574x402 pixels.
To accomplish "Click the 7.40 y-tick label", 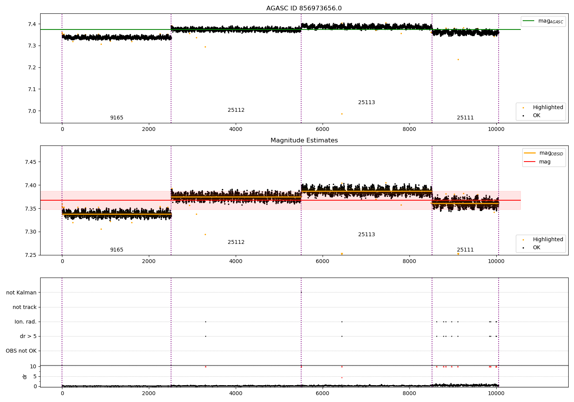I will (31, 186).
